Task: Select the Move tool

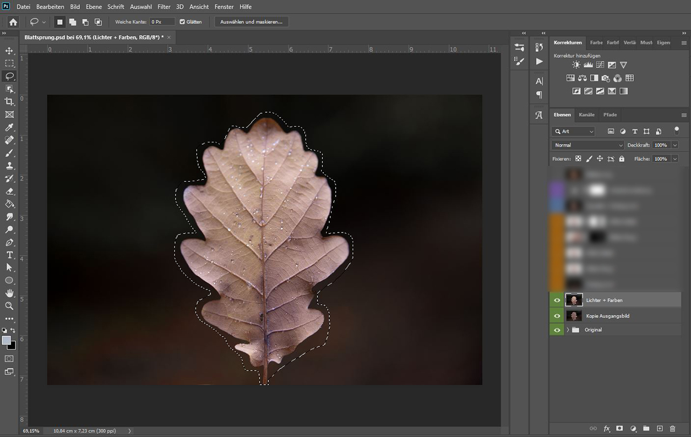Action: pyautogui.click(x=9, y=51)
